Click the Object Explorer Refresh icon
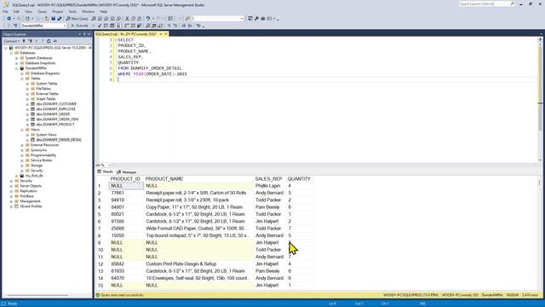545x307 pixels. tap(49, 41)
